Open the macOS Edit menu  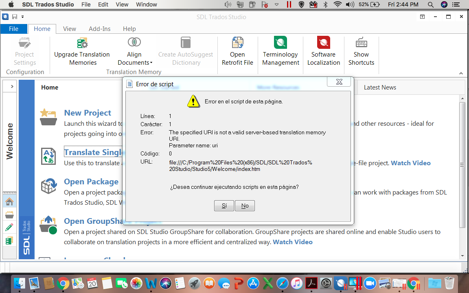click(103, 4)
